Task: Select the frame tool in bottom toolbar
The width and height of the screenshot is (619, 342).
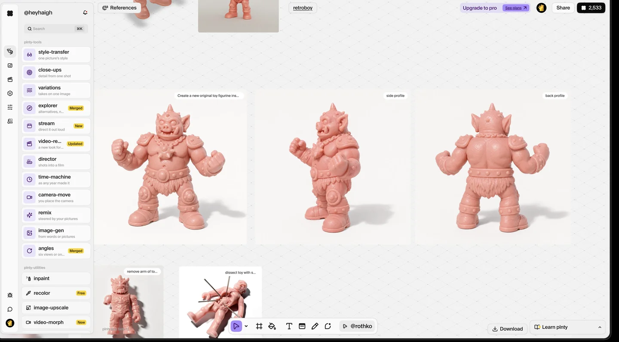Action: (259, 326)
